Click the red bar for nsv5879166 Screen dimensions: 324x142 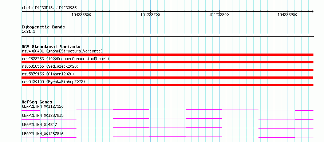[x=167, y=78]
